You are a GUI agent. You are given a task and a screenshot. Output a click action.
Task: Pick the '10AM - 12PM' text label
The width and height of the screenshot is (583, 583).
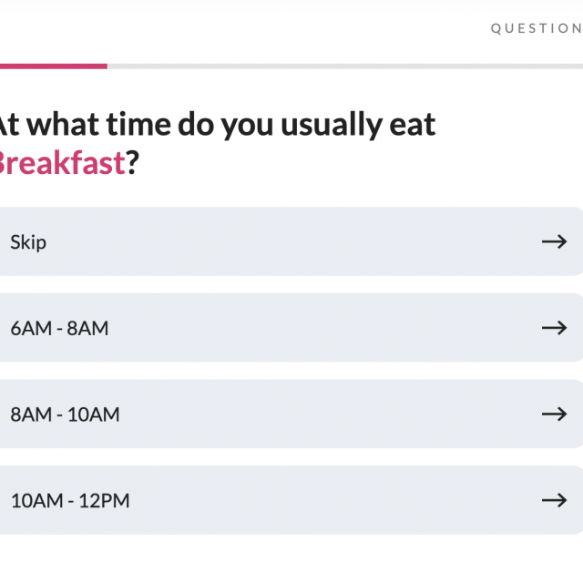[70, 501]
